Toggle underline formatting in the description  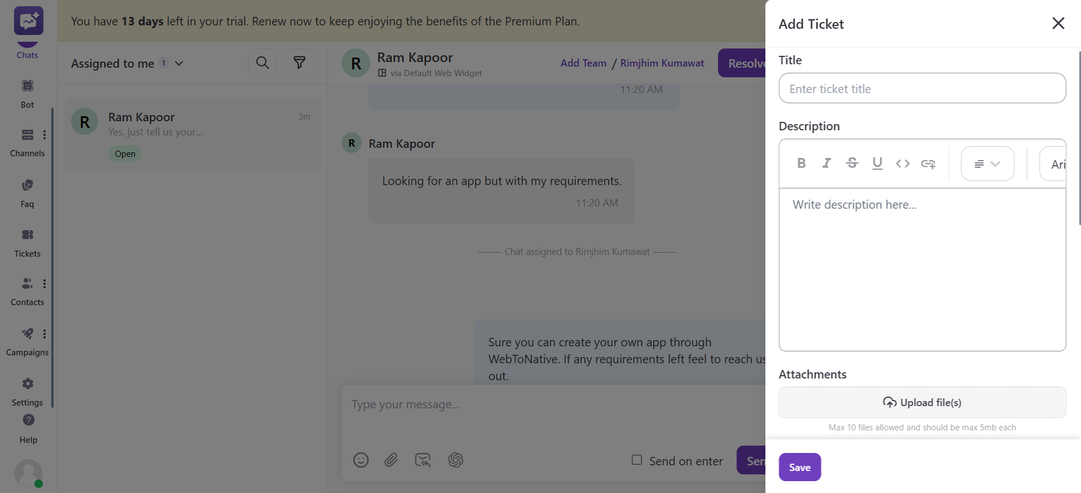click(x=877, y=163)
